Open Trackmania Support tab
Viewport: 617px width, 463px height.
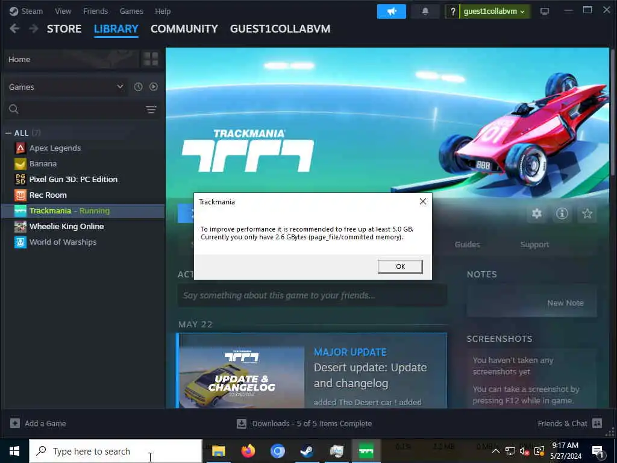(534, 245)
